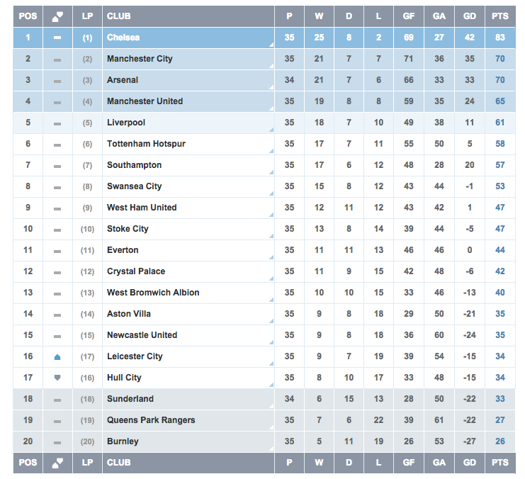Click Southampton's 57 points value

(x=500, y=165)
